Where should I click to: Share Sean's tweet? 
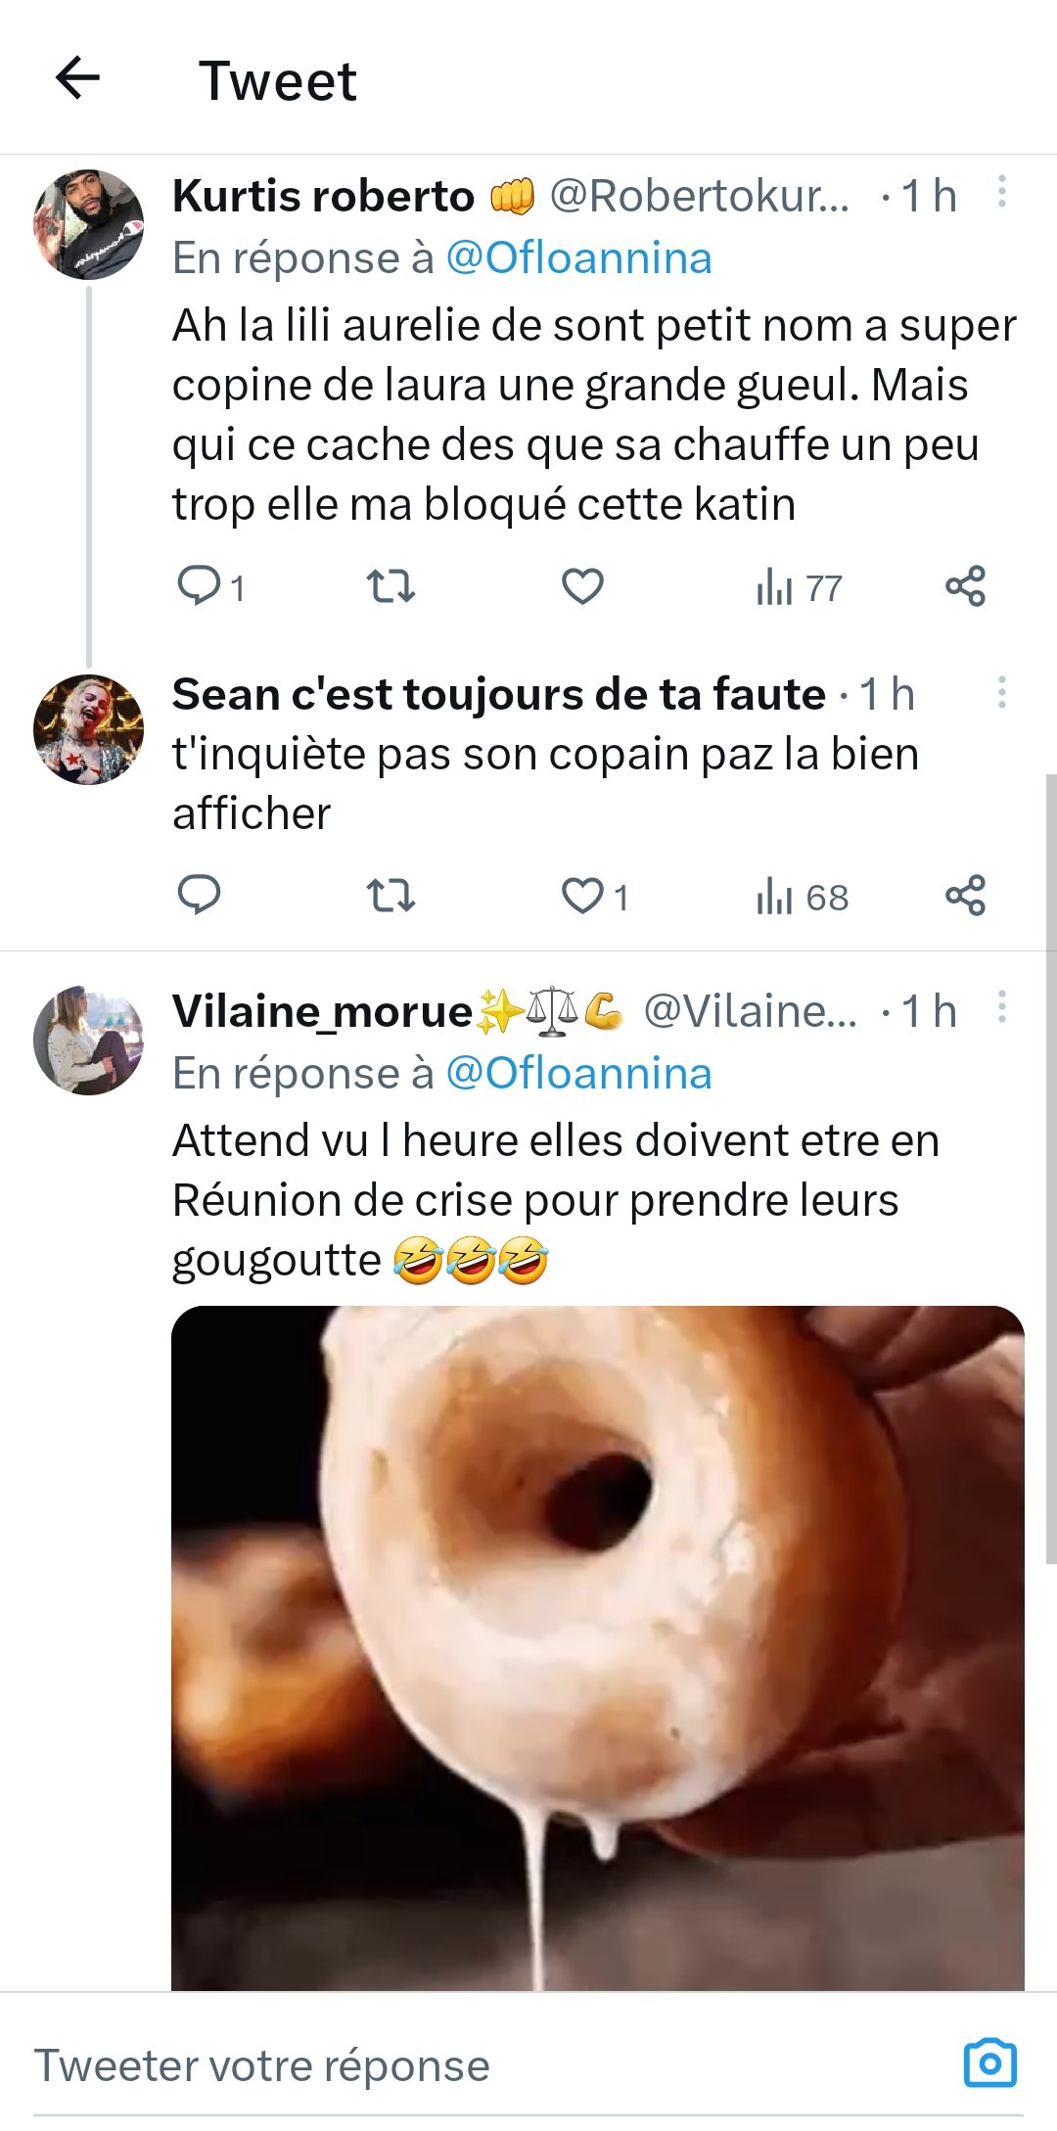965,896
